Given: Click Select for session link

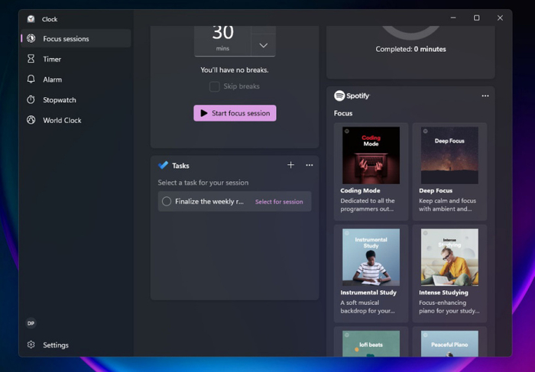Looking at the screenshot, I should 279,202.
